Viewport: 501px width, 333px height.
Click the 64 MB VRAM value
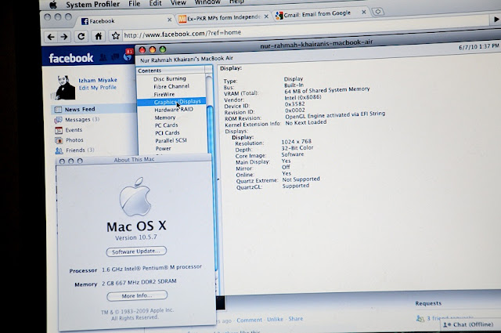coord(327,90)
